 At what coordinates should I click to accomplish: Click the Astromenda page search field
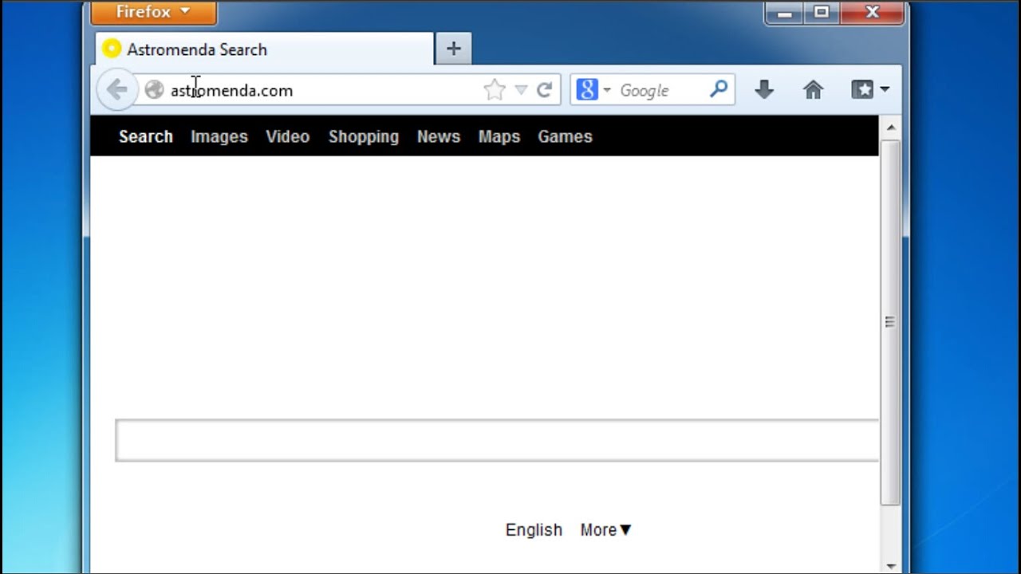coord(497,440)
